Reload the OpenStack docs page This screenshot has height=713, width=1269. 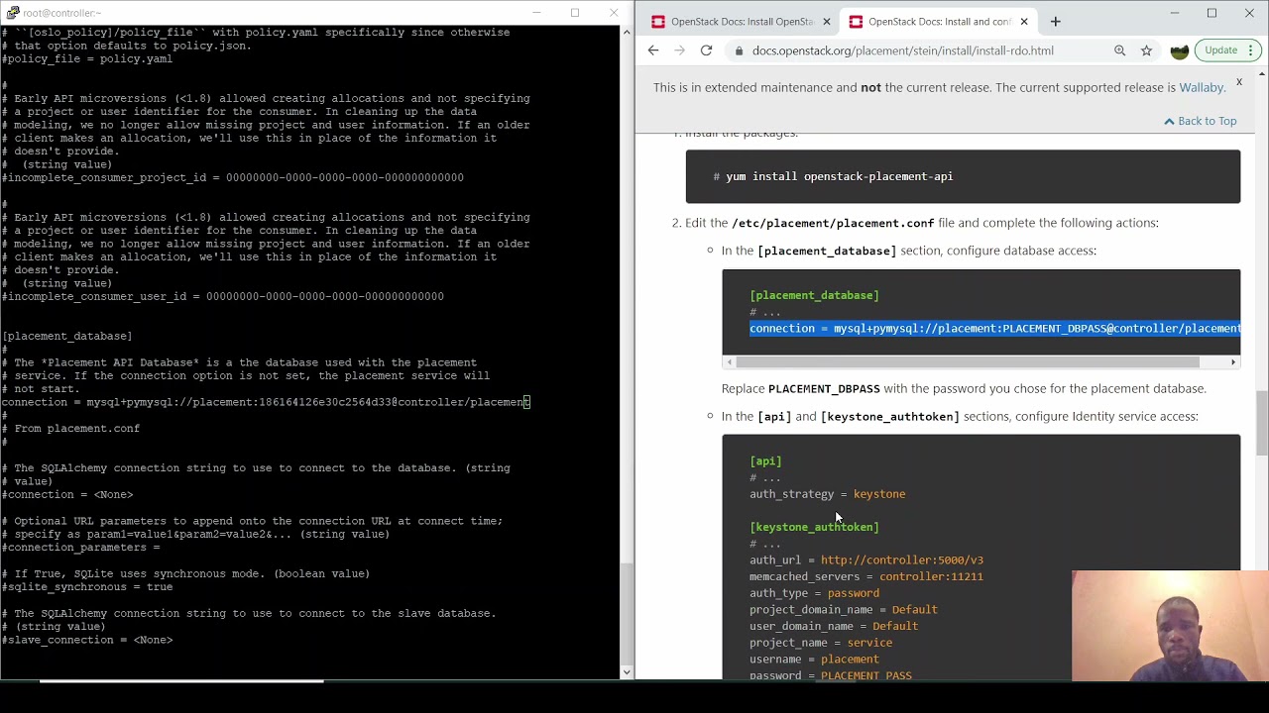(x=706, y=51)
